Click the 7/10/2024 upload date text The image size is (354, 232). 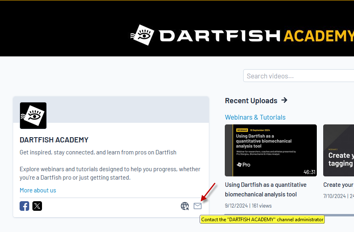click(334, 196)
